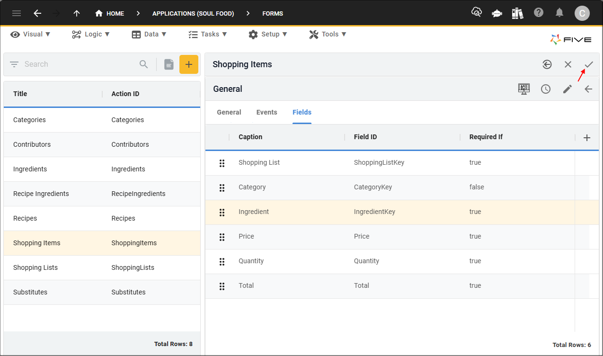Click the Caption column header
This screenshot has height=356, width=603.
(250, 137)
